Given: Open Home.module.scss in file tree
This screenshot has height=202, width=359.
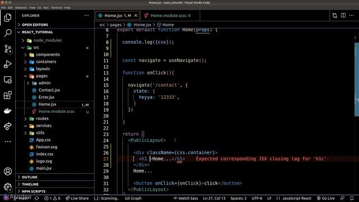Looking at the screenshot, I should click(55, 111).
